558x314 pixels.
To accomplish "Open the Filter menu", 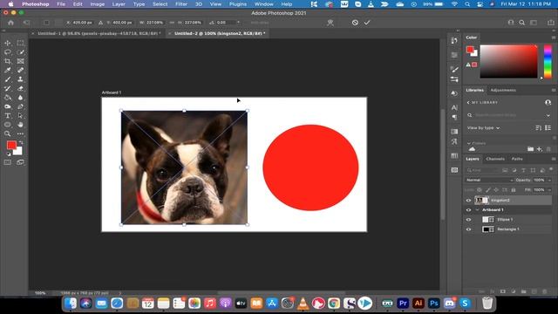I will point(181,3).
